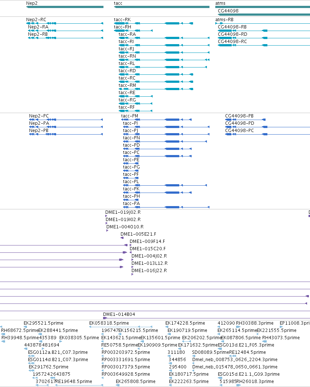
Task: Select the tacc-RF transcript label
Action: [x=127, y=107]
